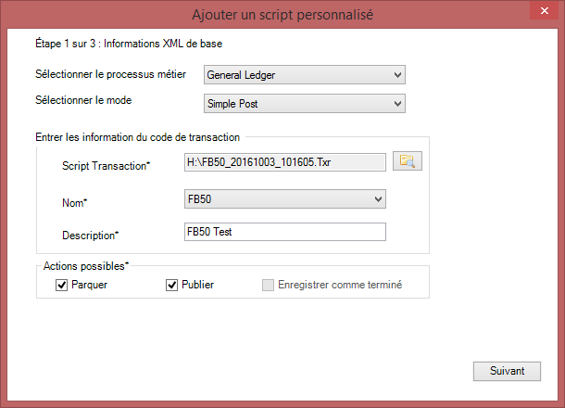Open the FB50 Nom dropdown
The width and height of the screenshot is (565, 408).
285,198
